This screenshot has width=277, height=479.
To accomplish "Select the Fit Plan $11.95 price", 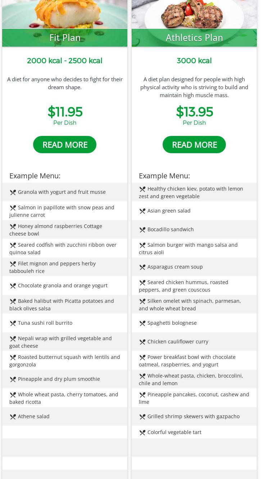I will [65, 112].
